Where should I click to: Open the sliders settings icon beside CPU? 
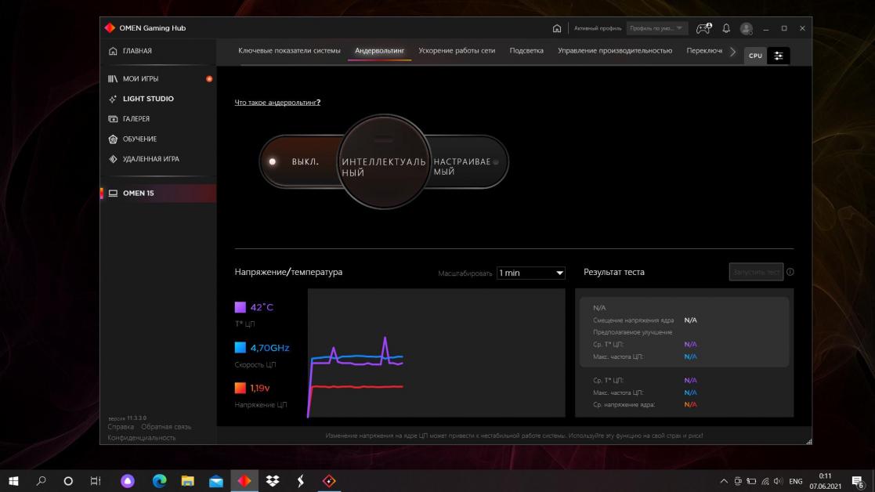coord(779,56)
